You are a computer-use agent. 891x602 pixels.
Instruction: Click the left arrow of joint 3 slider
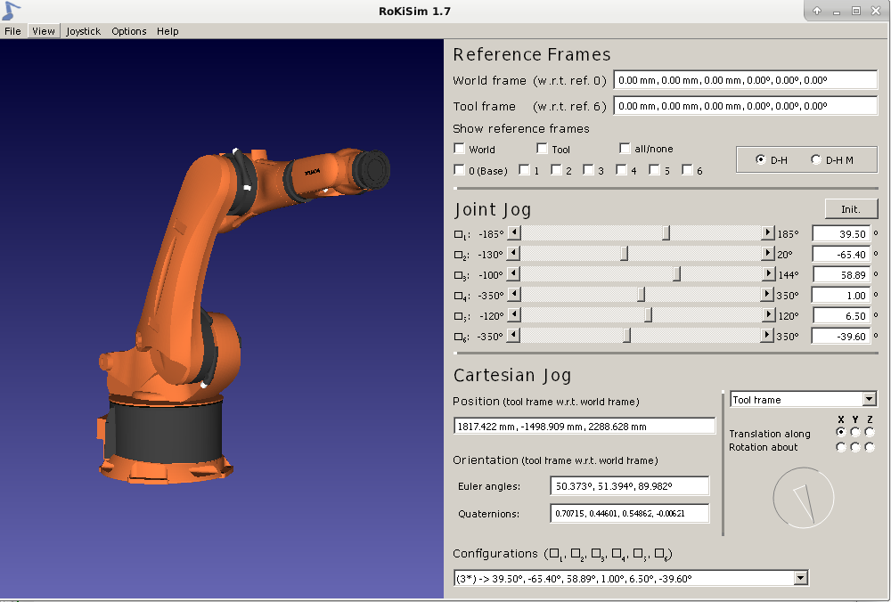[x=514, y=273]
